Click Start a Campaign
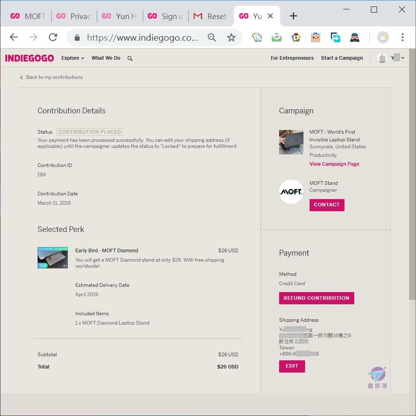 (x=342, y=58)
